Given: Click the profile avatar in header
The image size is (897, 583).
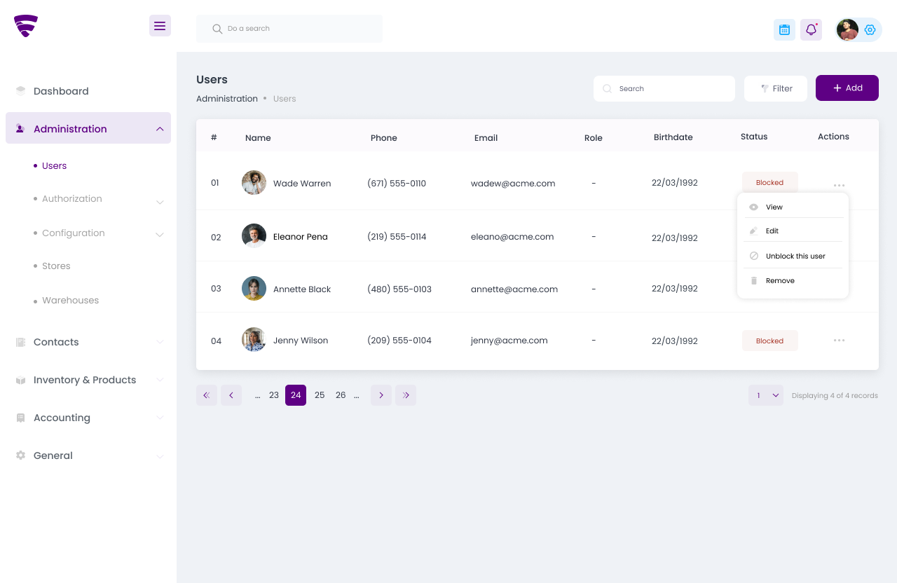Looking at the screenshot, I should pyautogui.click(x=847, y=29).
